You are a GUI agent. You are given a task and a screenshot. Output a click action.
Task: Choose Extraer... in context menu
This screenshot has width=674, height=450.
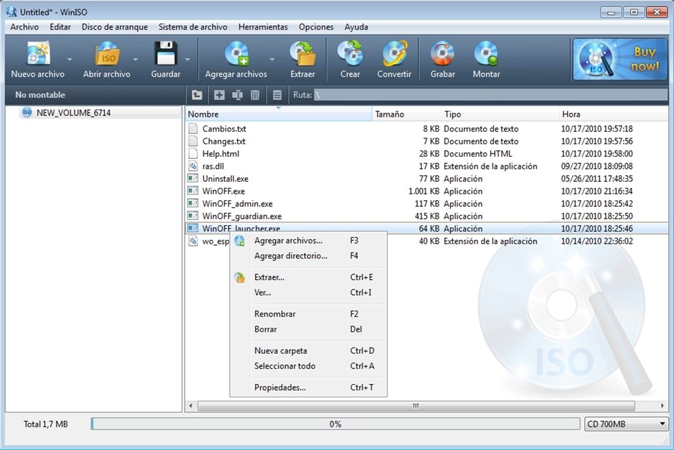(x=308, y=277)
